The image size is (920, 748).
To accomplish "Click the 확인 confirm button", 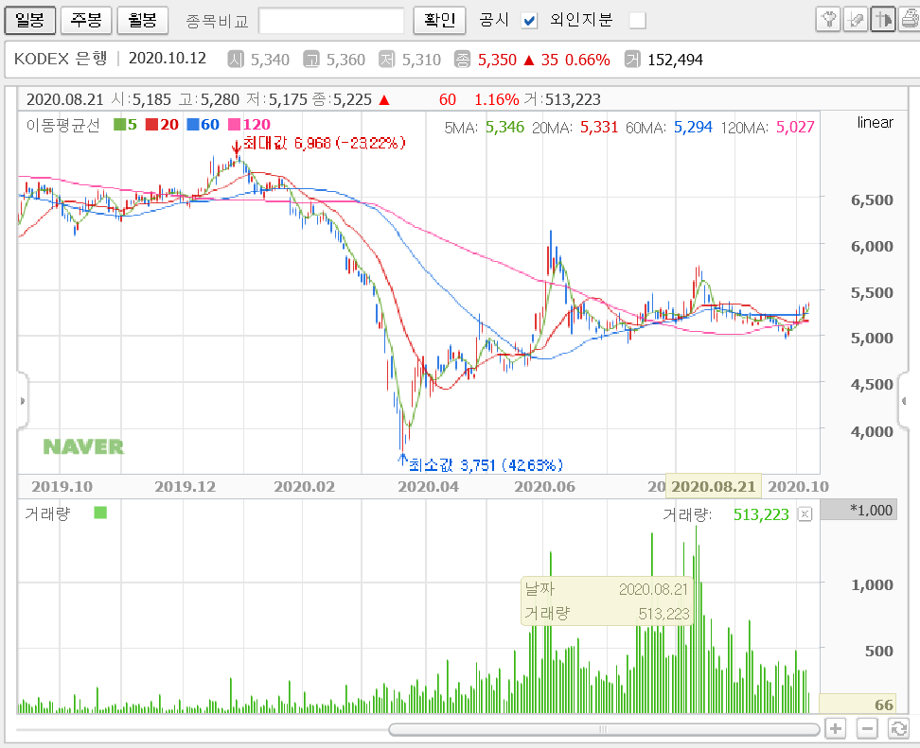I will pos(439,21).
